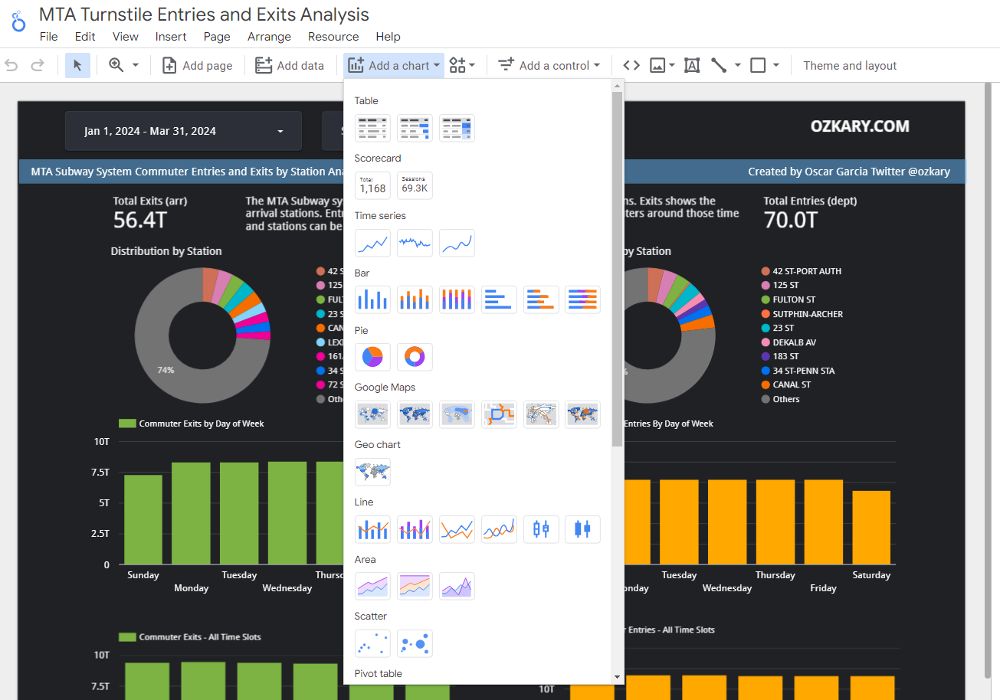Open the Arrange menu

point(269,37)
